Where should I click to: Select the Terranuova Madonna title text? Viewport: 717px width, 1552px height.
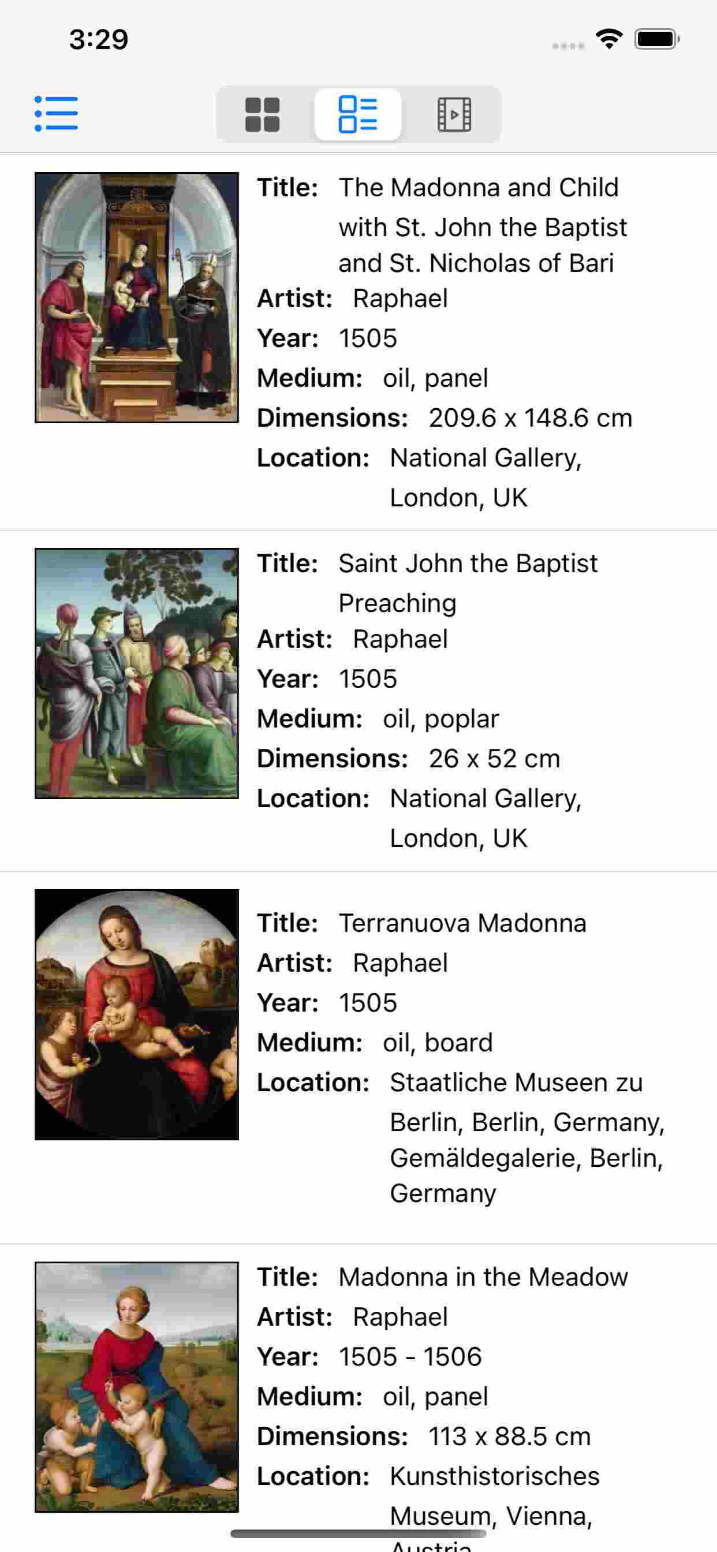(x=462, y=923)
